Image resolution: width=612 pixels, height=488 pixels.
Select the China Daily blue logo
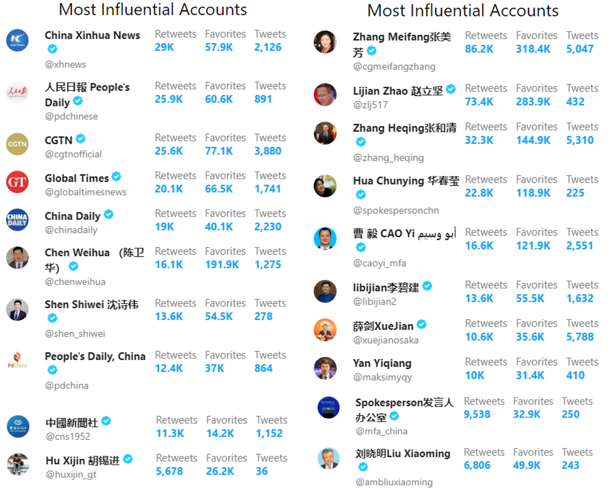click(x=17, y=220)
